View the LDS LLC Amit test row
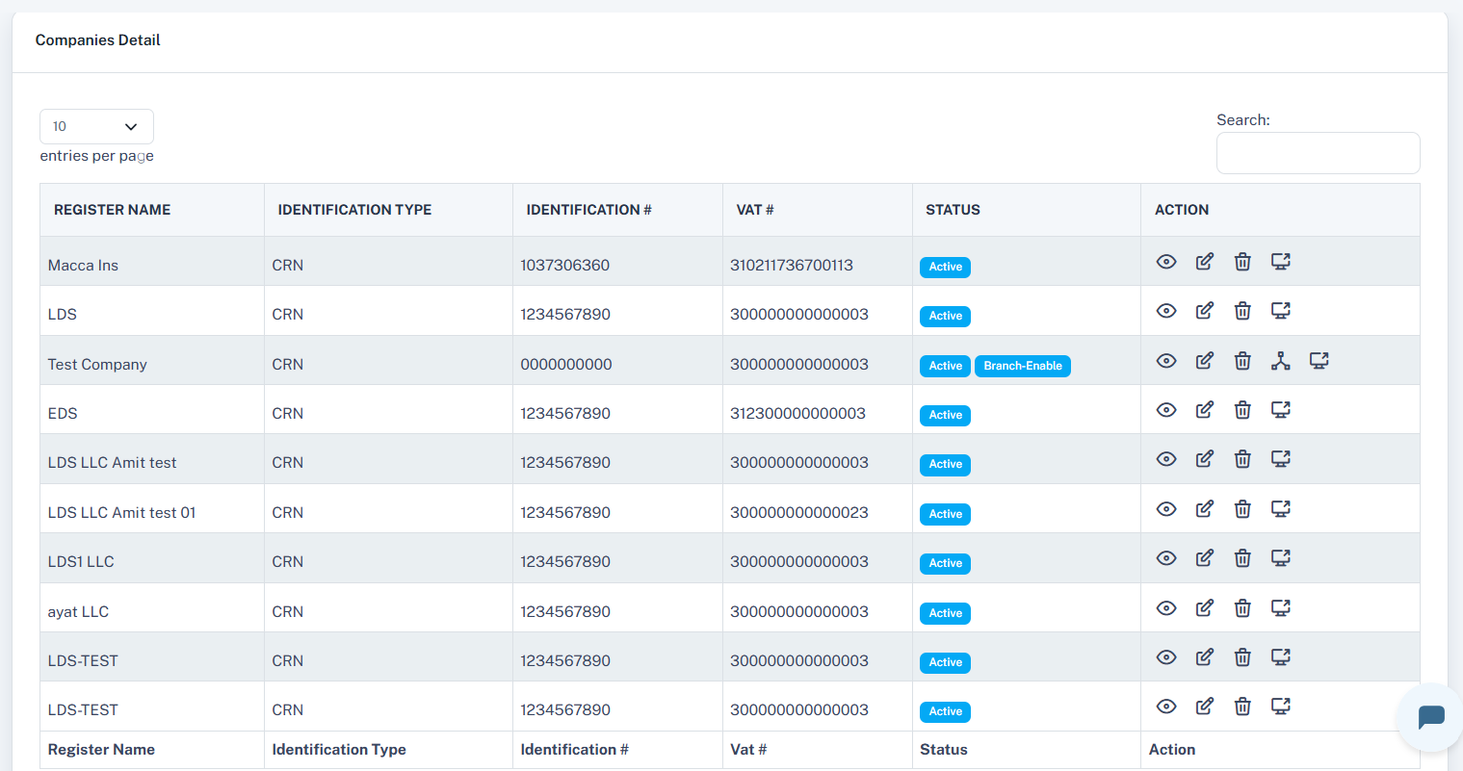 click(x=1165, y=459)
